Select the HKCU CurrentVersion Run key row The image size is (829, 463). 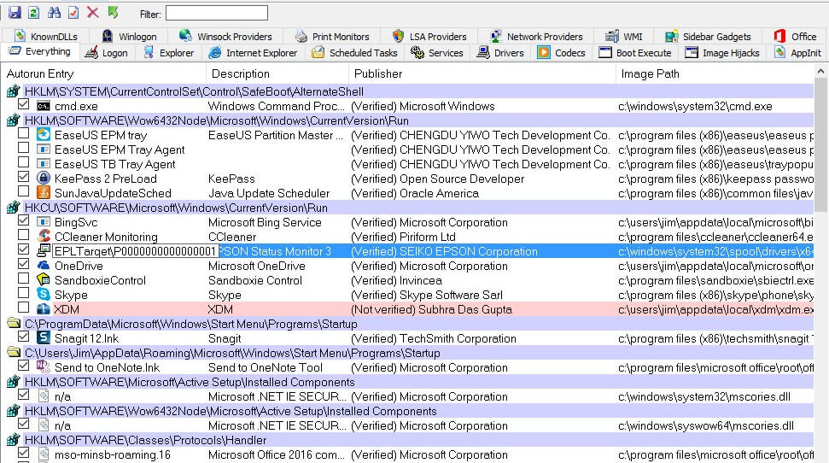click(409, 208)
